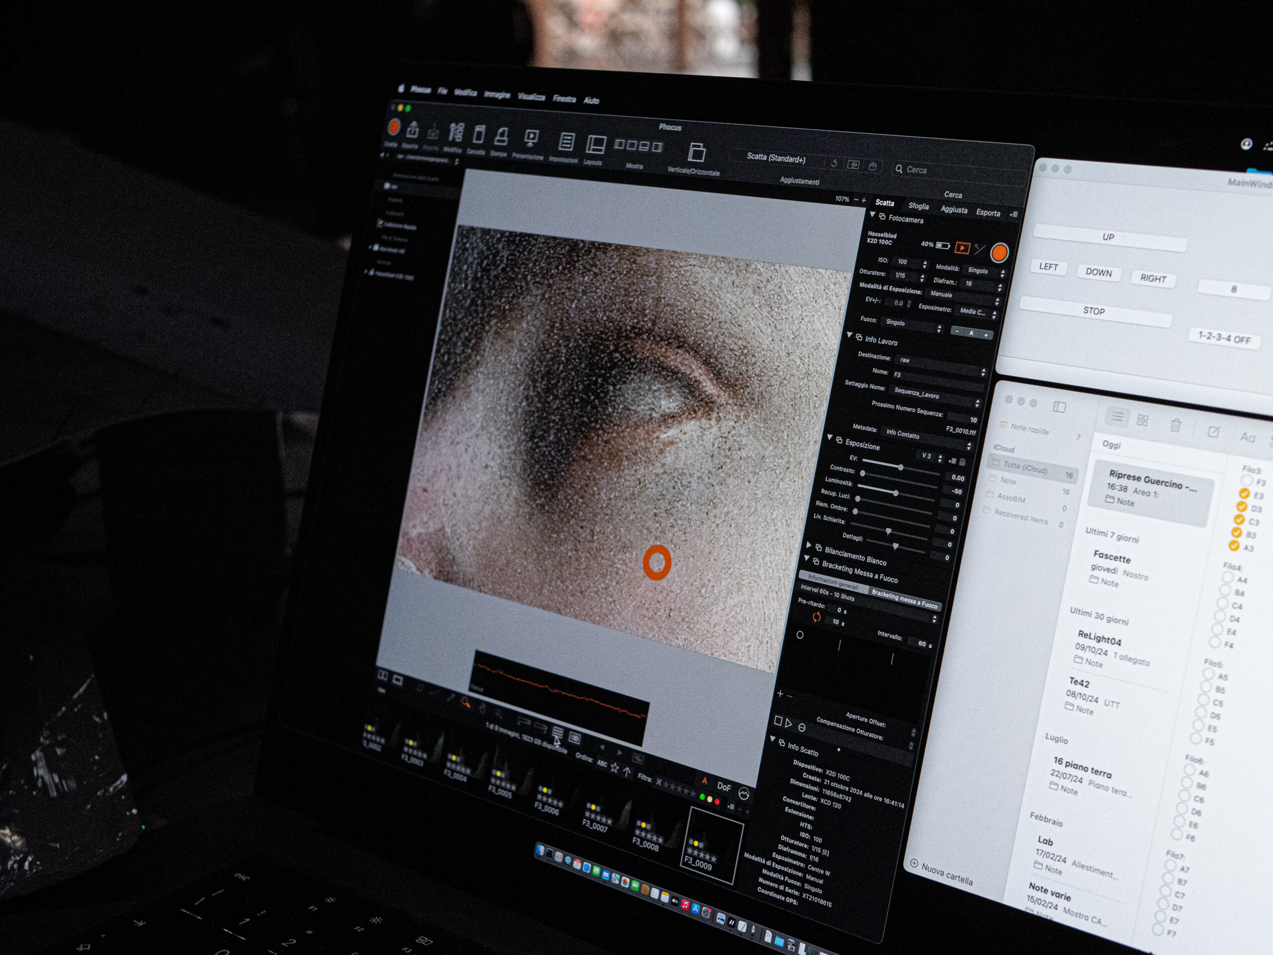Open the Immagine menu in menu bar
Viewport: 1273px width, 955px height.
(x=497, y=95)
